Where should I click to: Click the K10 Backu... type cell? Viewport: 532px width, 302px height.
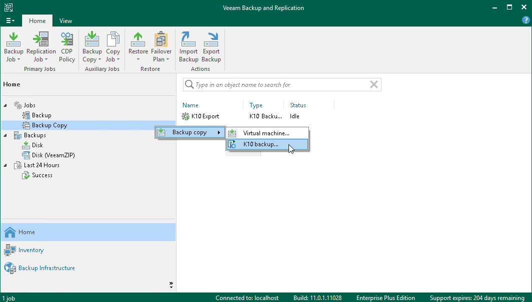point(265,116)
